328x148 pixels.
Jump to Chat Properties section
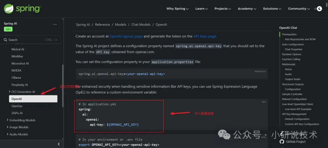tap(294, 49)
